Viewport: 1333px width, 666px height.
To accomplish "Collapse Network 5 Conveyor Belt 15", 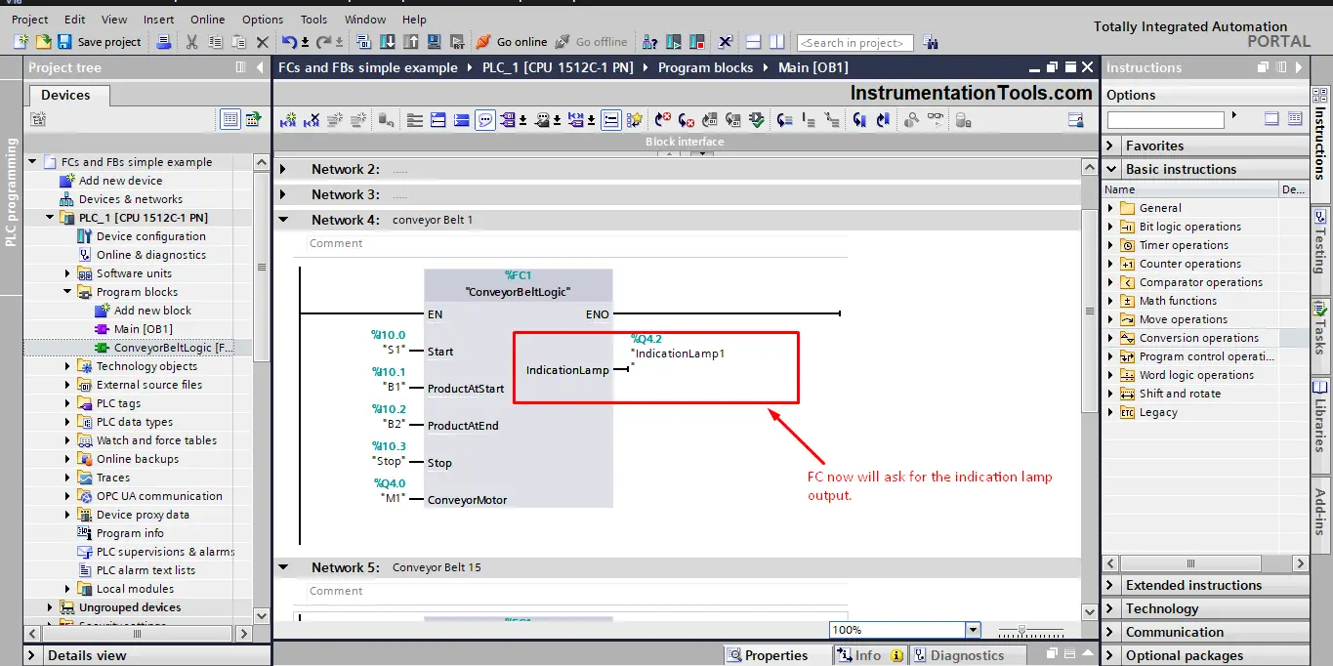I will (x=283, y=567).
